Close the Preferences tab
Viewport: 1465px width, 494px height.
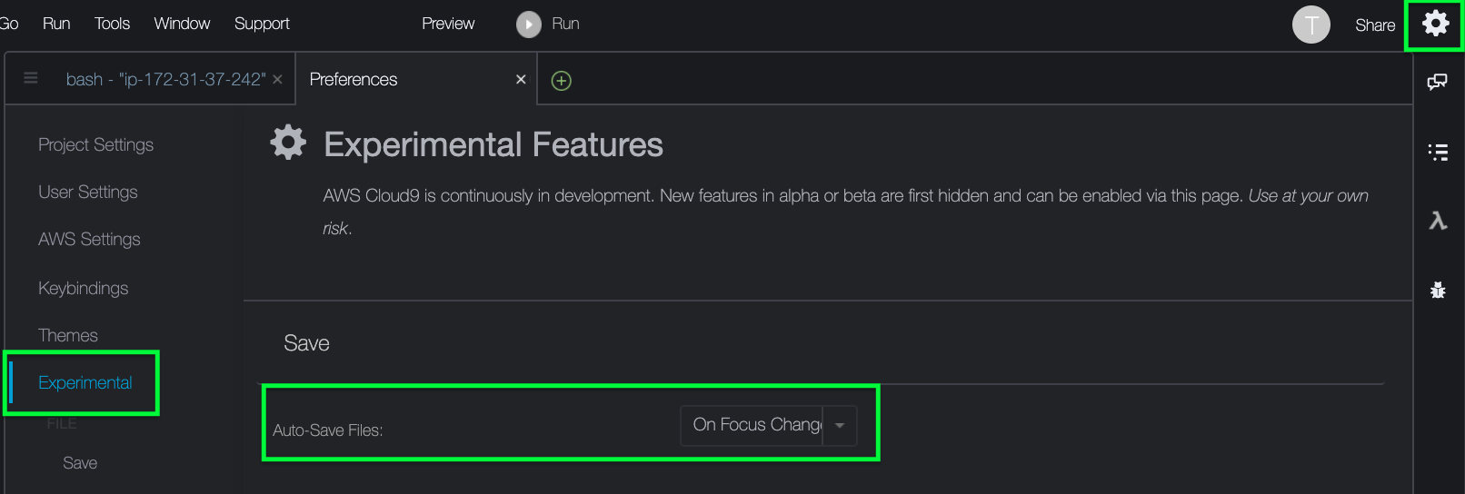tap(521, 80)
